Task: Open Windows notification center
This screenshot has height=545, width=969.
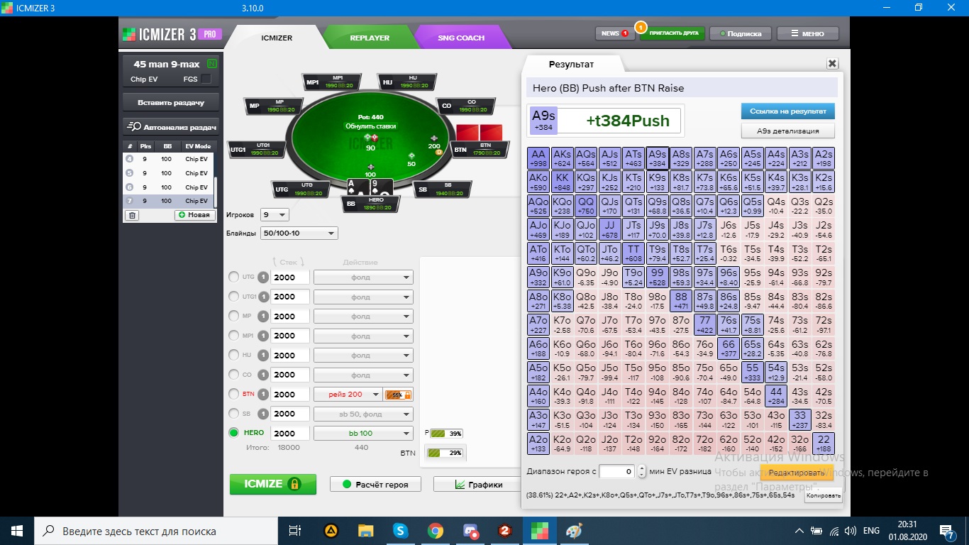Action: coord(947,531)
